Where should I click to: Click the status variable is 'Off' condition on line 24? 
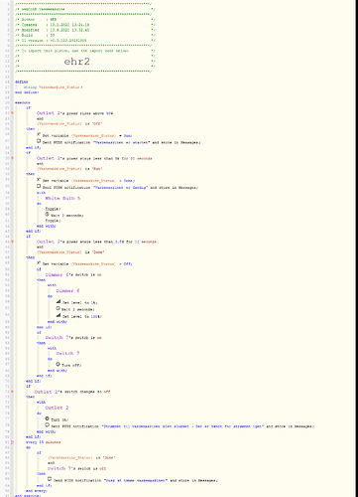(x=69, y=124)
